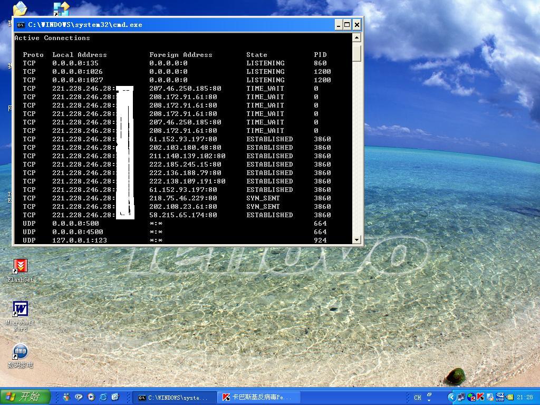Click the PID value 860
The image size is (540, 405).
320,63
